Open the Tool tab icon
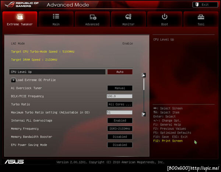The height and width of the screenshot is (172, 221). pyautogui.click(x=201, y=17)
